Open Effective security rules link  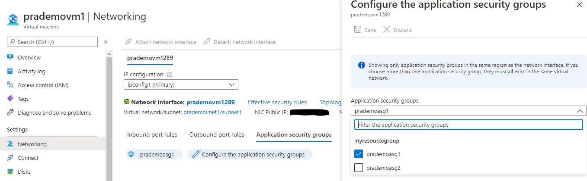(277, 102)
